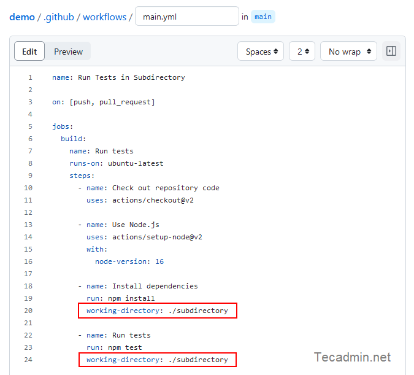This screenshot has width=414, height=375.
Task: Open the No wrap line mode dropdown
Action: coord(348,51)
